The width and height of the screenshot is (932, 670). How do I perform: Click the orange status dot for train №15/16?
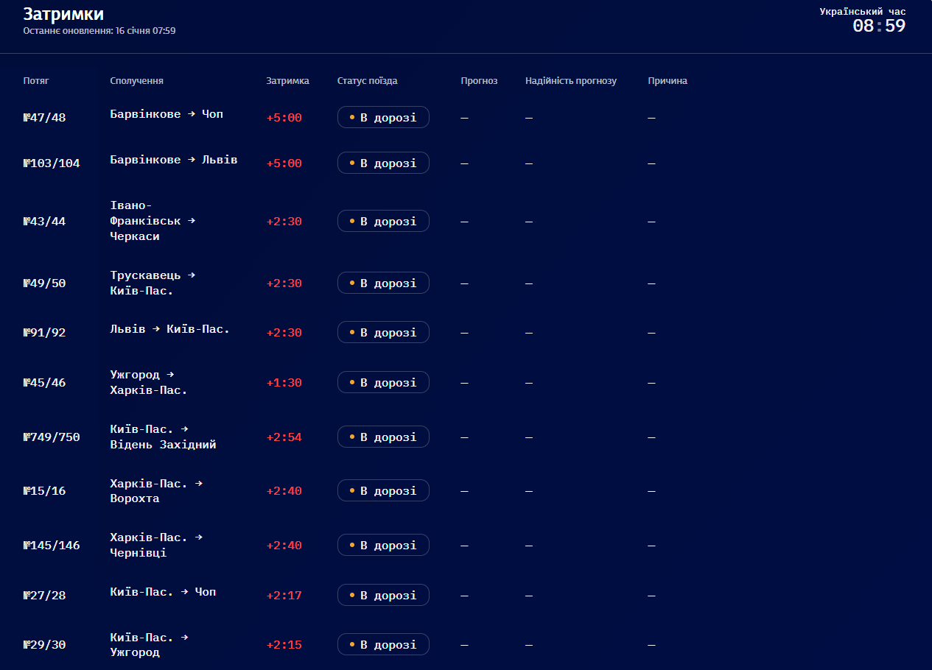(352, 491)
